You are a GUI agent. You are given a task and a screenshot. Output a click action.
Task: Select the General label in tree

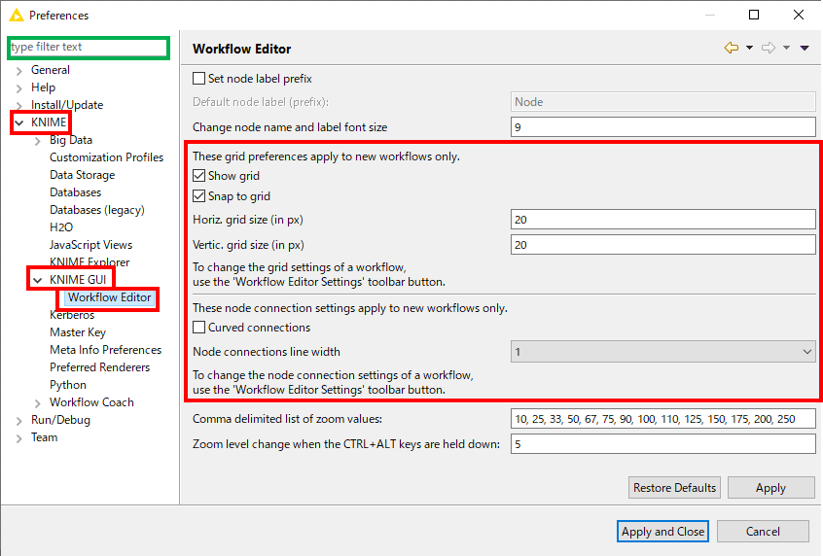tap(51, 70)
